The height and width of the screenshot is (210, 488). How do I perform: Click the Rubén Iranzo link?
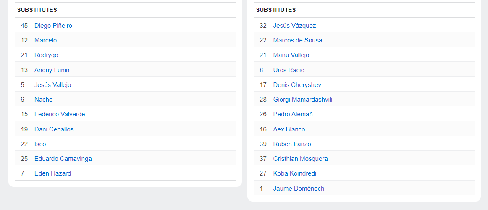click(x=292, y=144)
